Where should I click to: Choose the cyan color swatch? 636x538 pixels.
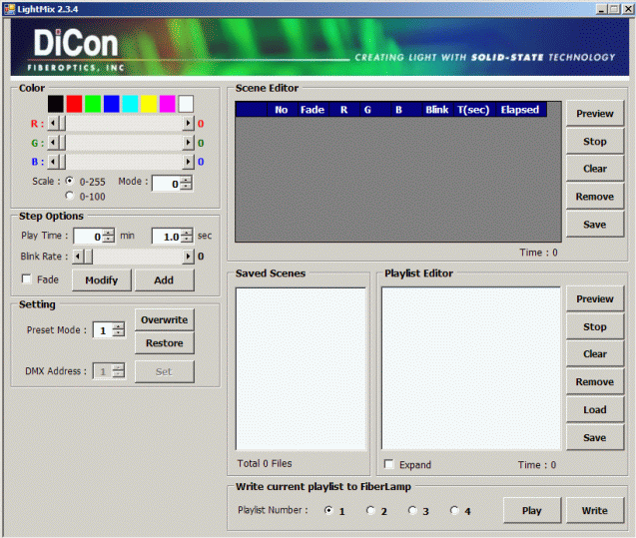tap(130, 104)
